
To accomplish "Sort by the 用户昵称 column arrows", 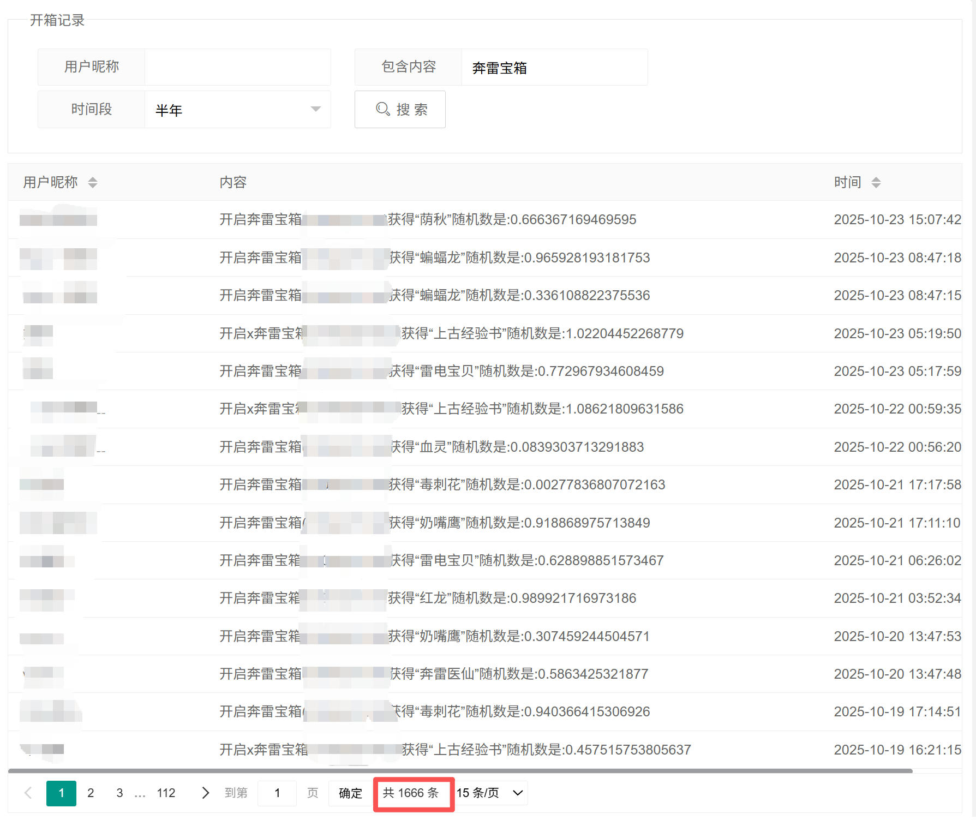I will pos(93,183).
